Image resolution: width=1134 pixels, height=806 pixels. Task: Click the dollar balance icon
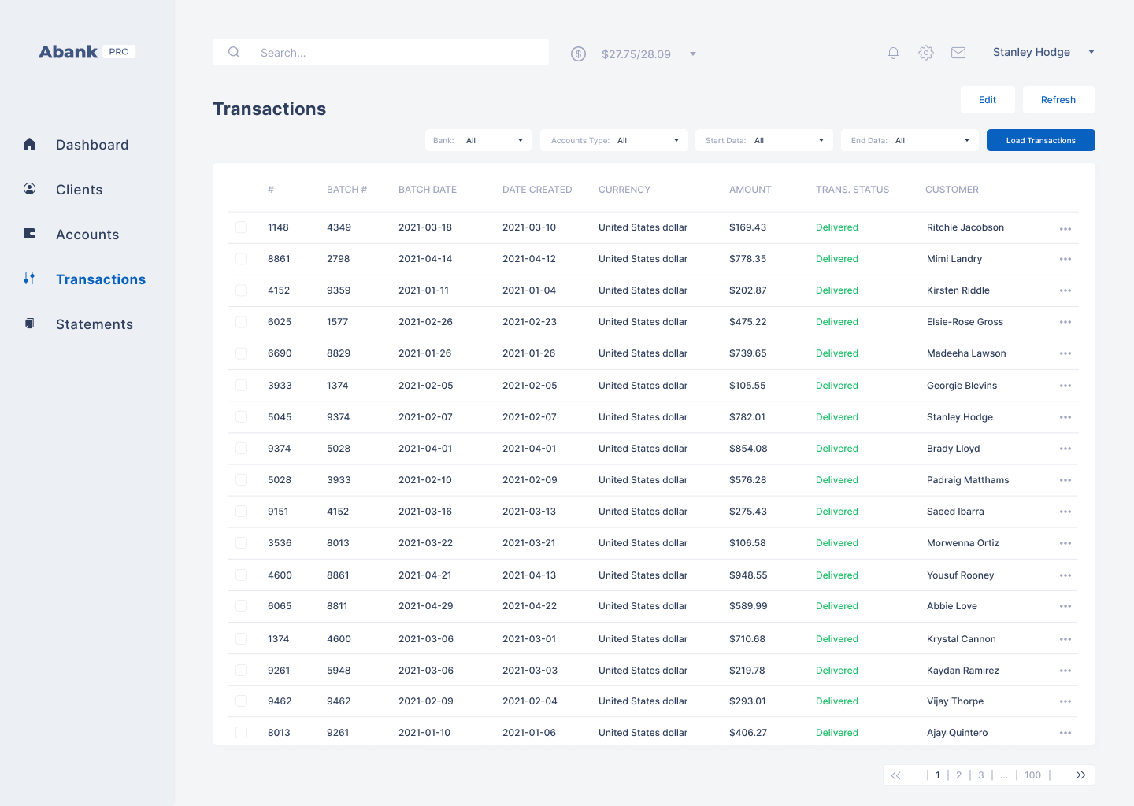[579, 54]
